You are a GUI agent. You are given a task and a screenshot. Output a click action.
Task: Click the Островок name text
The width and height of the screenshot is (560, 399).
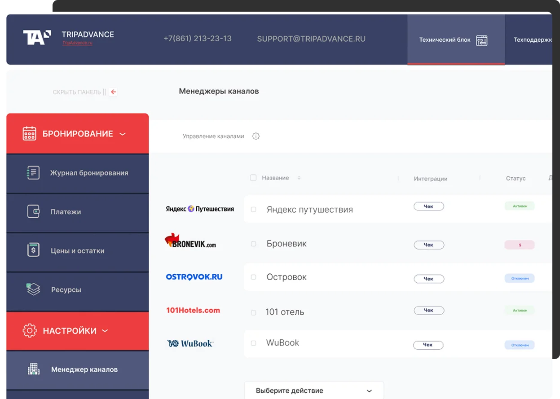287,277
